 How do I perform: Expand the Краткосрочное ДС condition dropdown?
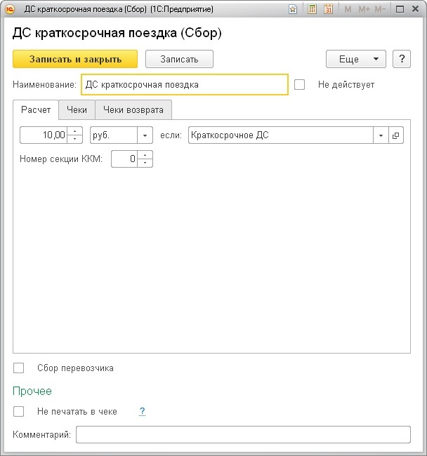point(381,135)
